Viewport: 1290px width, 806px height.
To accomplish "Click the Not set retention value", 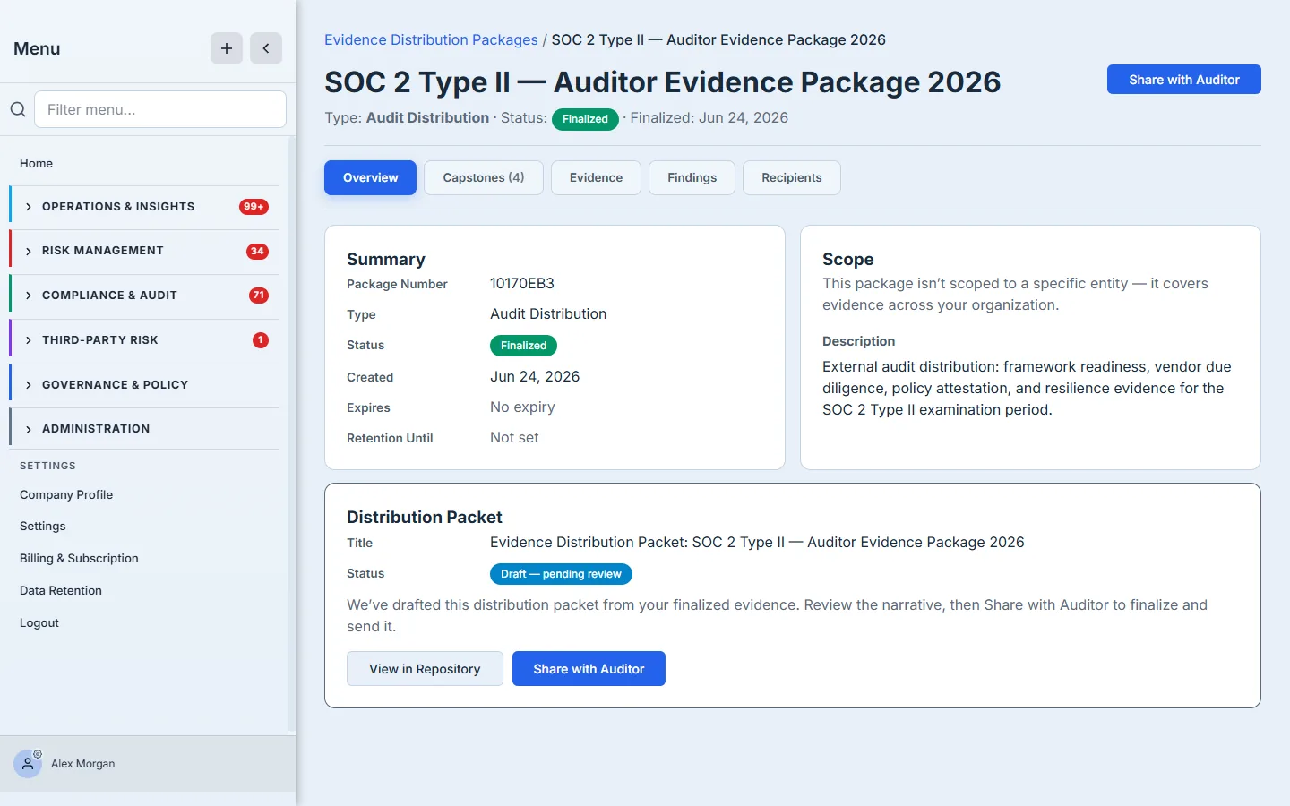I will point(514,437).
